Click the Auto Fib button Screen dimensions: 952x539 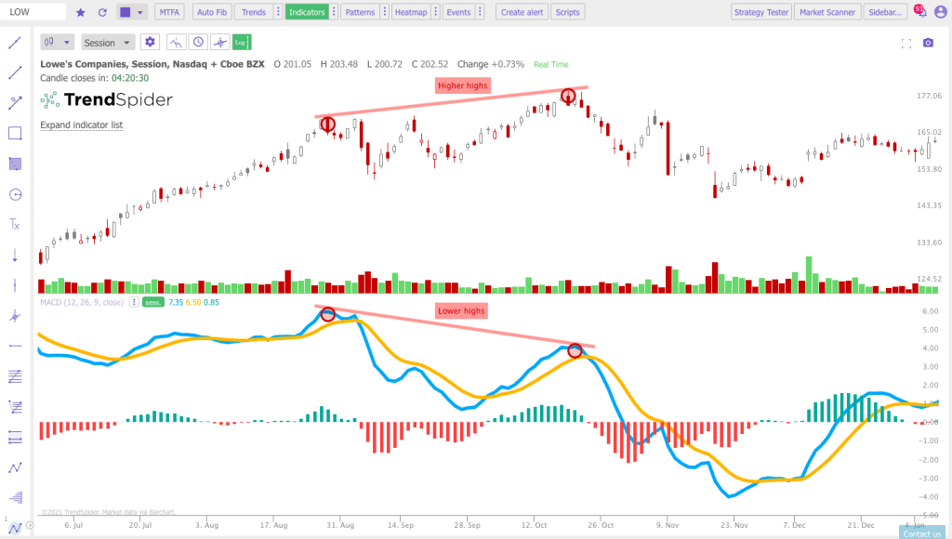click(212, 12)
